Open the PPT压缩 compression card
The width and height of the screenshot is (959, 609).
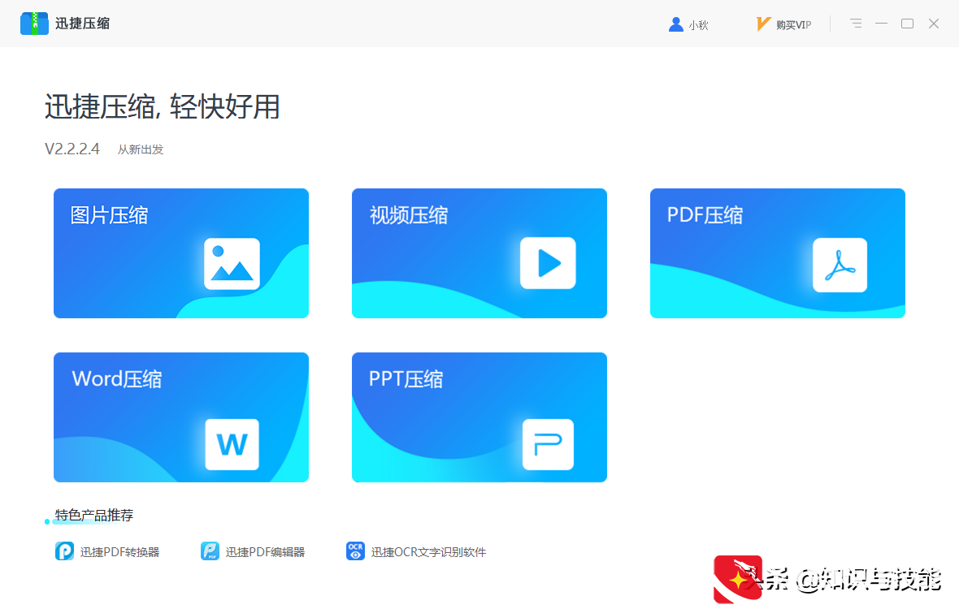[479, 417]
